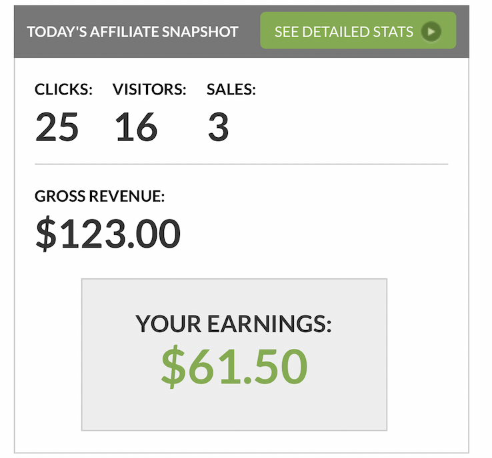Click the Your Earnings label
Screen dimensions: 492x458
(x=233, y=324)
